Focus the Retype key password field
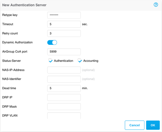 tap(64, 15)
